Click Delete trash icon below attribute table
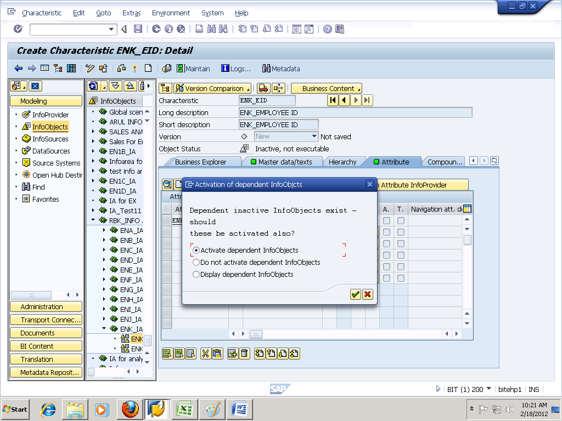 (x=244, y=354)
